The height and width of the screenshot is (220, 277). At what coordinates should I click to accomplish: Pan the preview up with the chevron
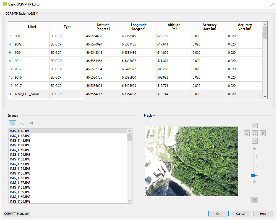coord(254,125)
